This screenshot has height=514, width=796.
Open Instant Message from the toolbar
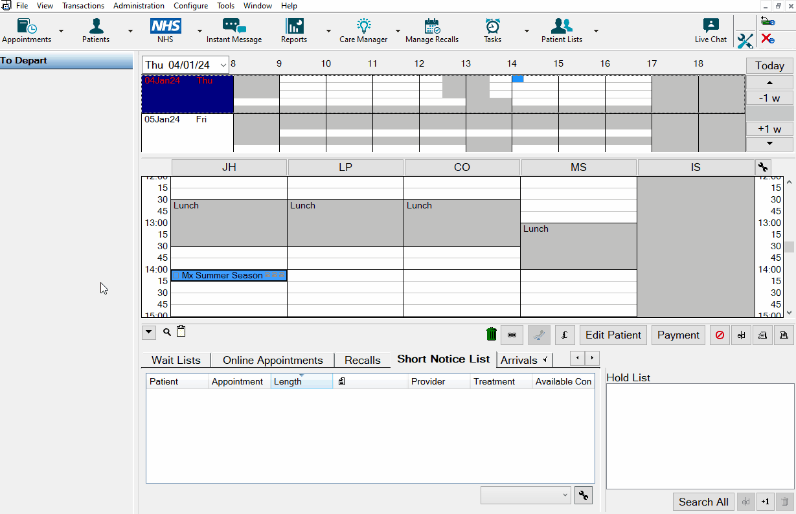tap(234, 30)
